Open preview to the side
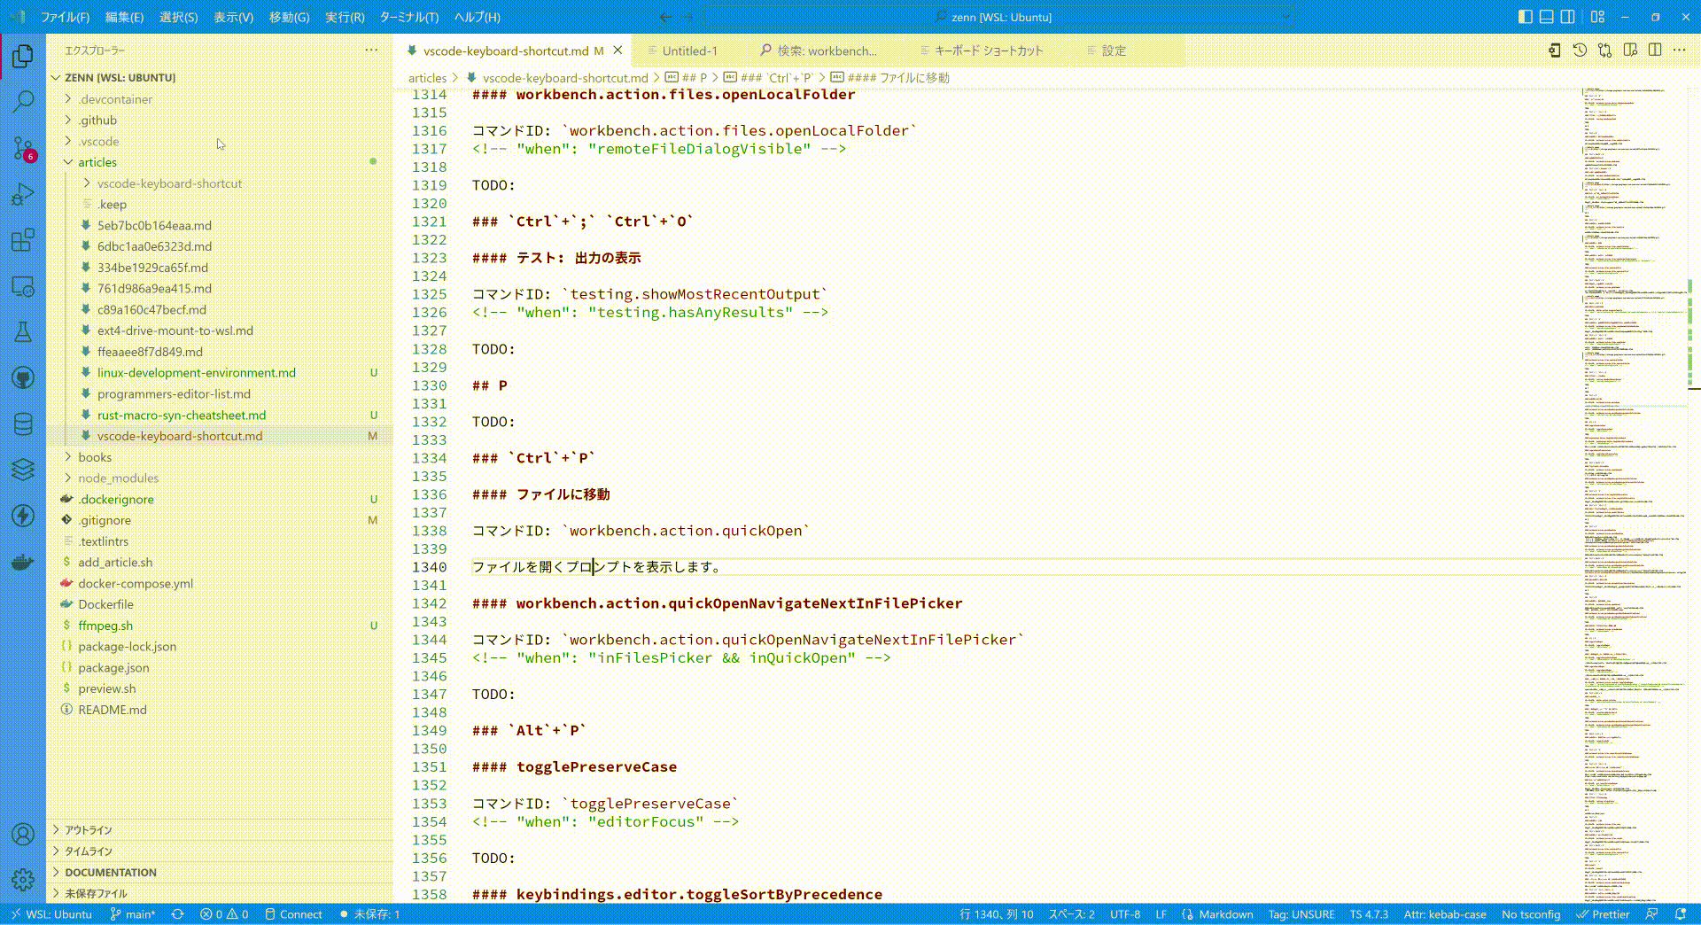This screenshot has height=925, width=1701. (x=1630, y=51)
